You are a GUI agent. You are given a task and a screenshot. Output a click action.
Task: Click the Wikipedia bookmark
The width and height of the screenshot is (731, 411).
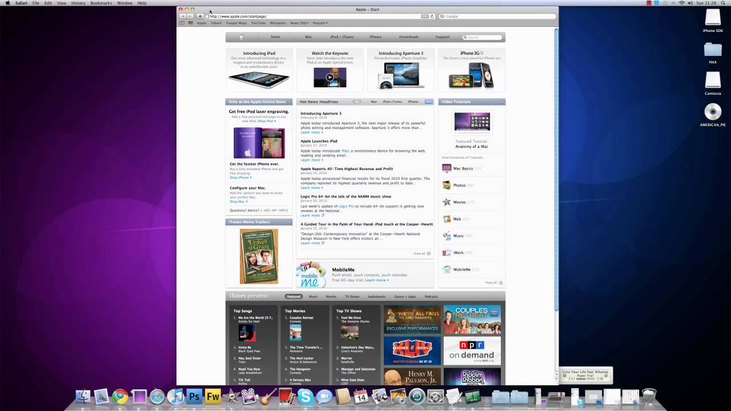pyautogui.click(x=278, y=23)
